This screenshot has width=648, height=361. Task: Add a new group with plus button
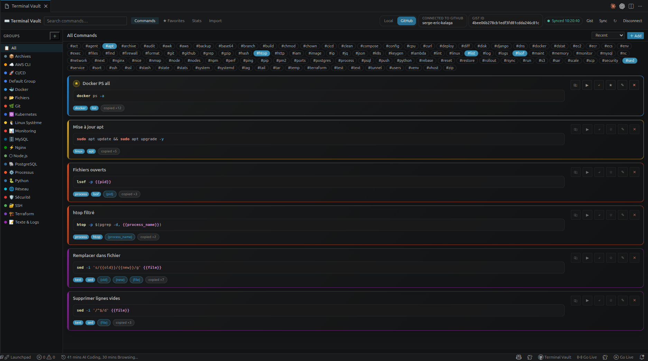click(x=55, y=36)
